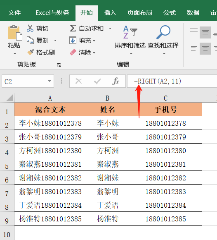The height and width of the screenshot is (240, 217).
Task: Select phone cell 18801012383
Action: pos(165,191)
